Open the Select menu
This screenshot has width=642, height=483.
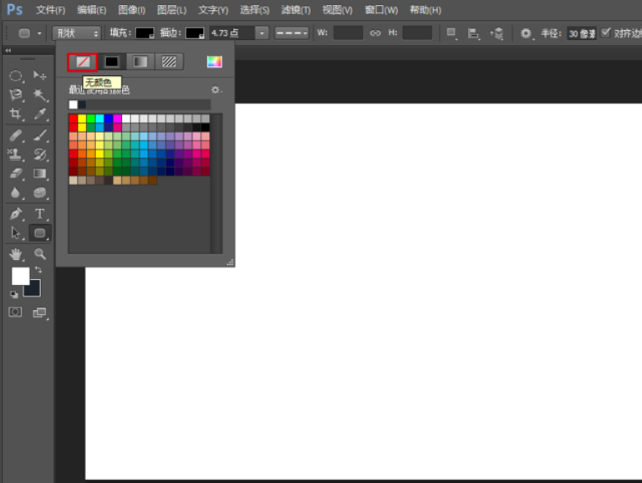[x=254, y=10]
